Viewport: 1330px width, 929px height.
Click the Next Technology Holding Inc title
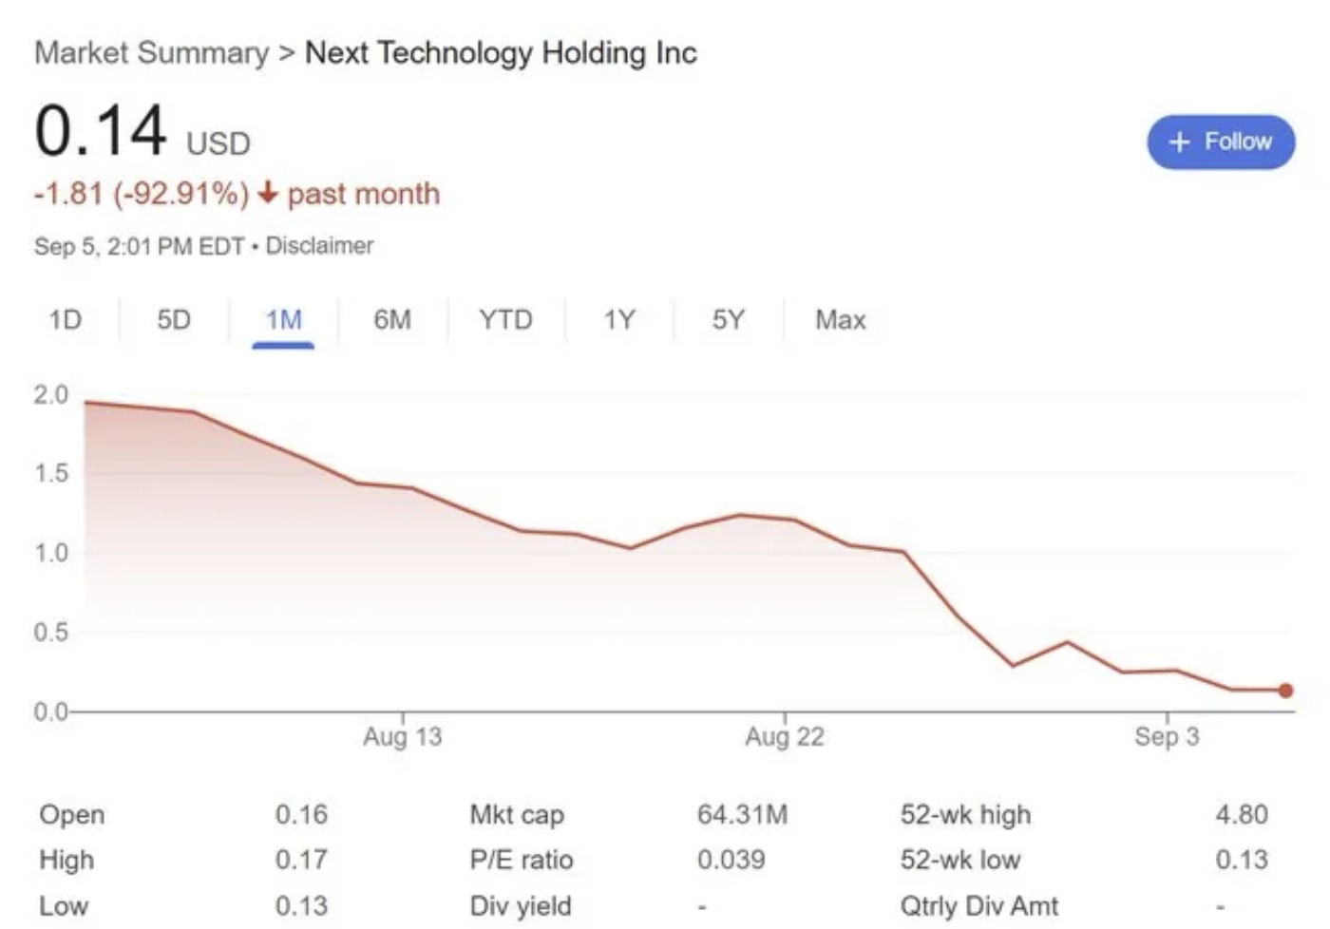click(x=501, y=53)
